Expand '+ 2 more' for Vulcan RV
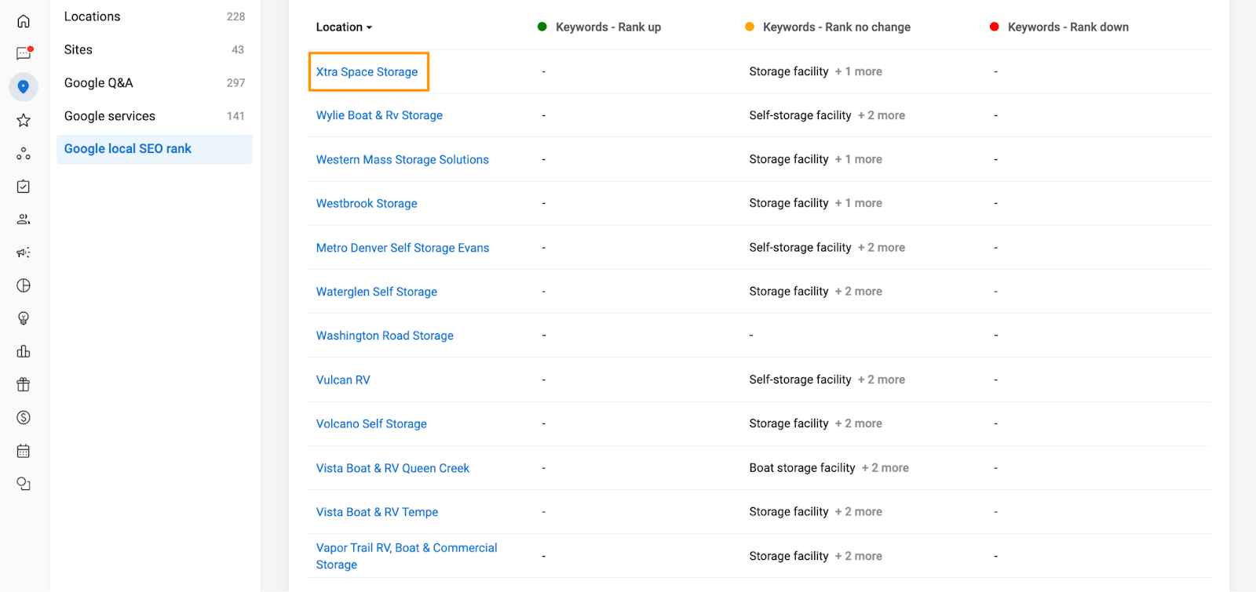1256x592 pixels. [x=881, y=380]
